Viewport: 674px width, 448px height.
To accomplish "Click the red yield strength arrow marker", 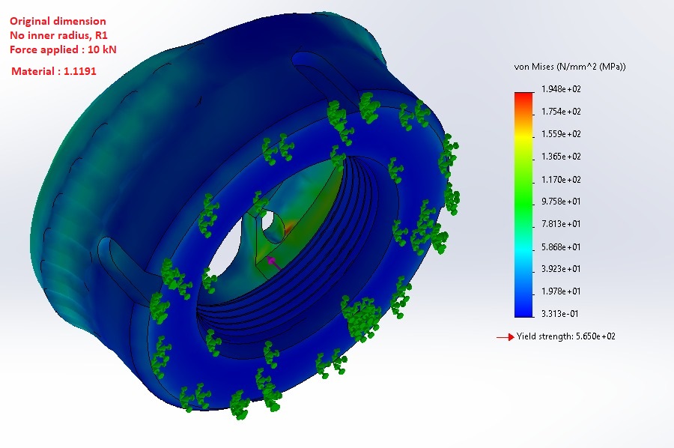I will (506, 337).
